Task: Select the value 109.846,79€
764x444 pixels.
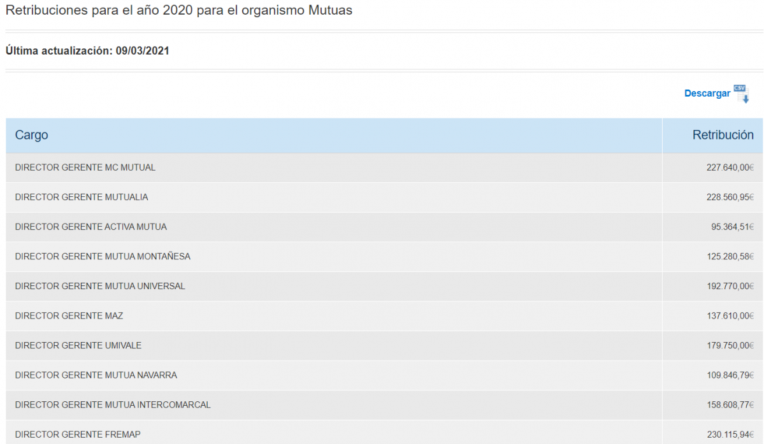Action: tap(730, 375)
